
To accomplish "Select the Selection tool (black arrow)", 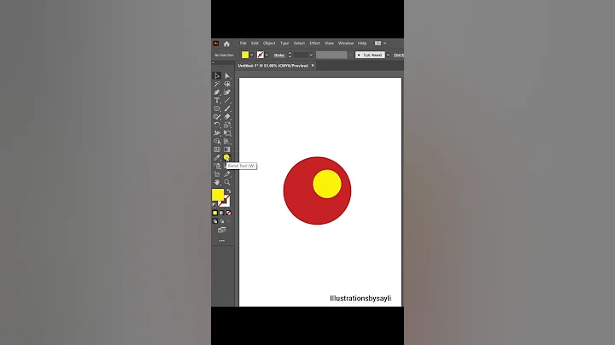I will [217, 76].
